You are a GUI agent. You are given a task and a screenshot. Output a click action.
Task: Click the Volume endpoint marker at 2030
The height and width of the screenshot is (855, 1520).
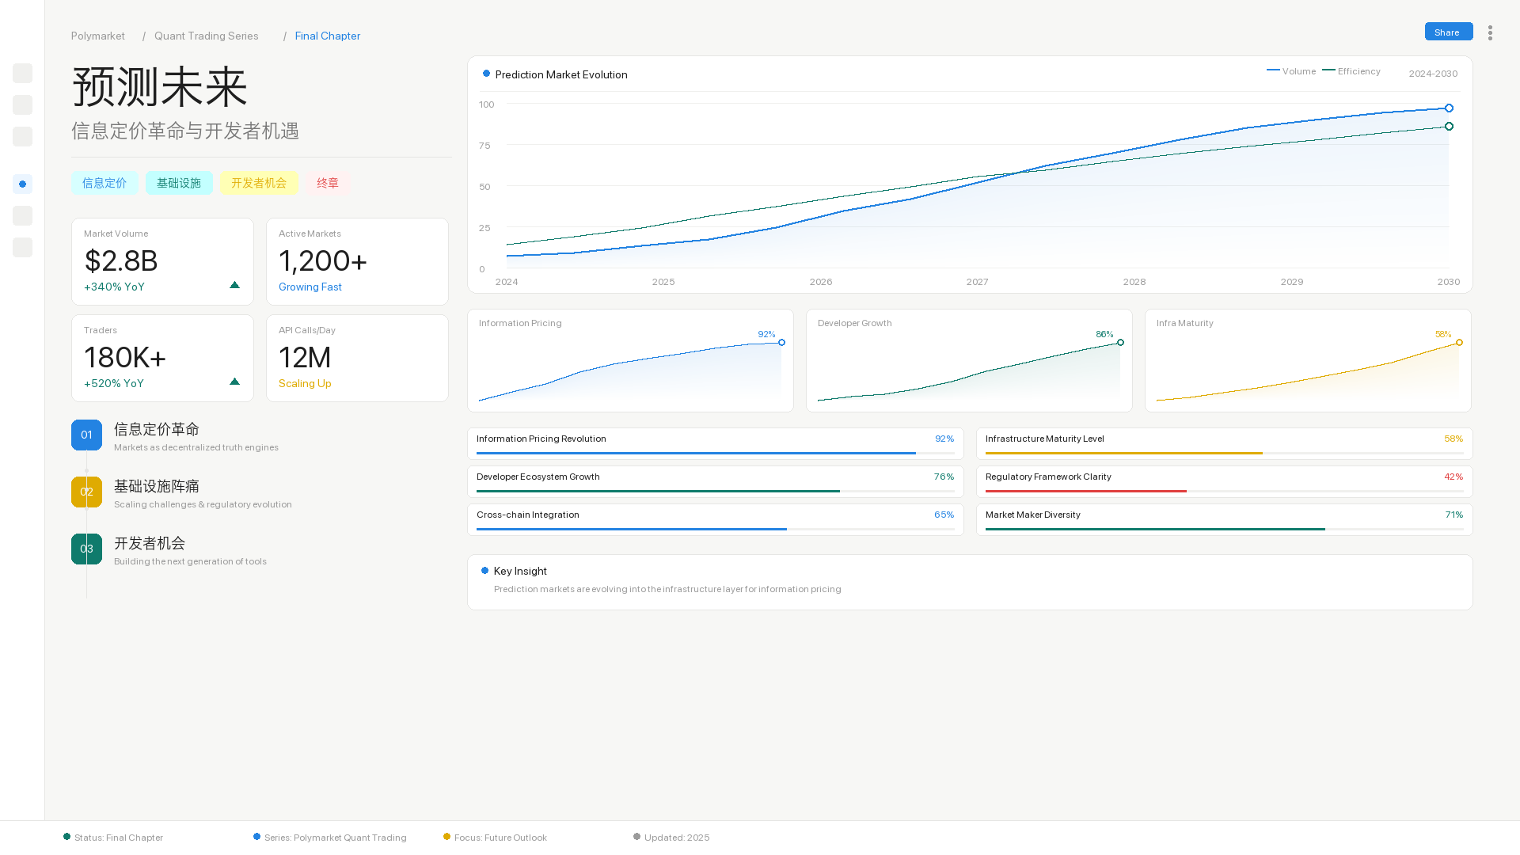1449,108
